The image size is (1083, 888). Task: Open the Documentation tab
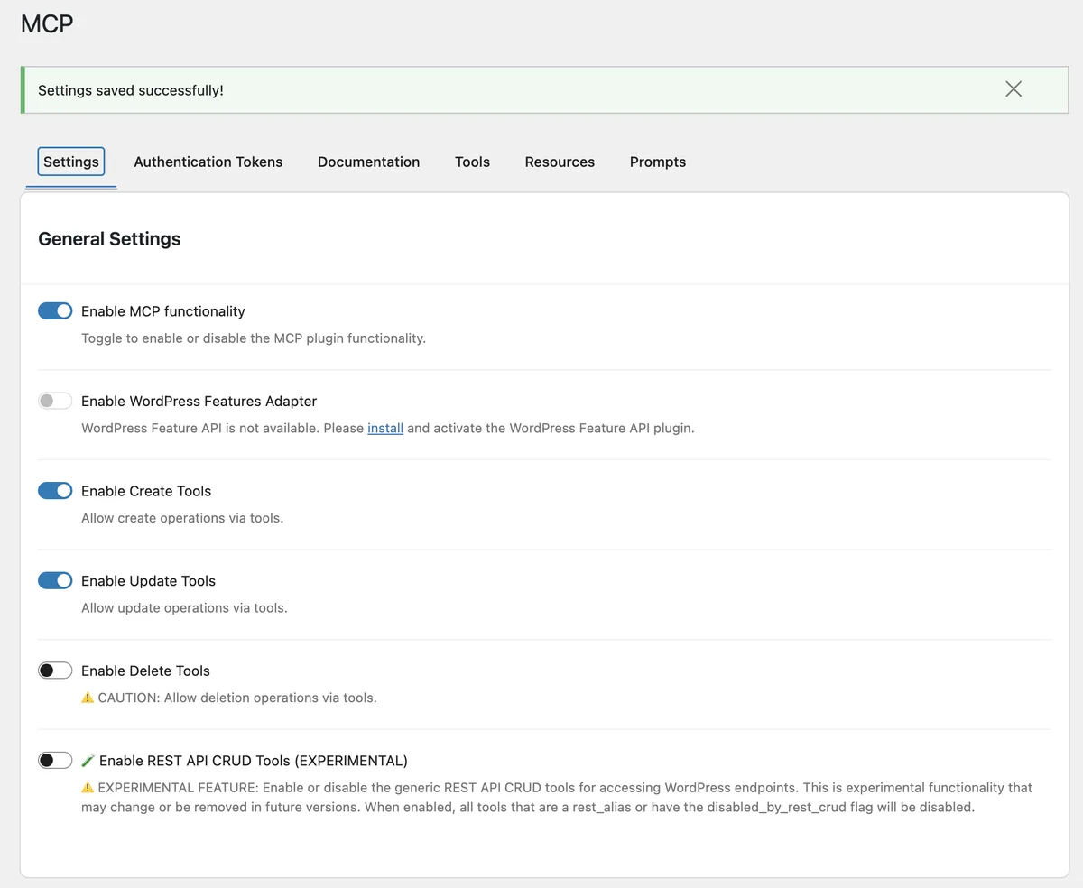point(368,162)
